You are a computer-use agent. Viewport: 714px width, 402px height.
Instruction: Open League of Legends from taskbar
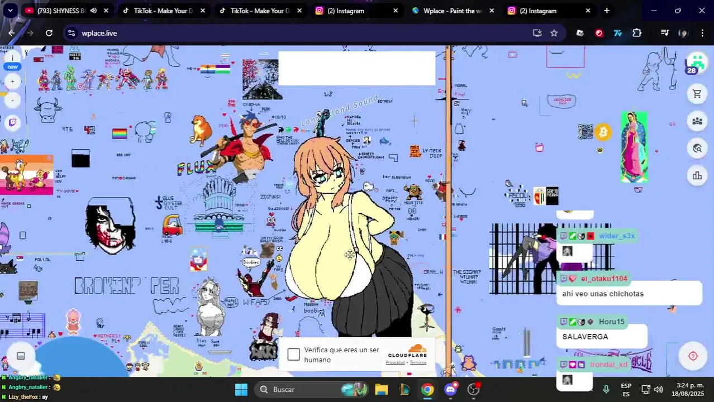(x=405, y=389)
